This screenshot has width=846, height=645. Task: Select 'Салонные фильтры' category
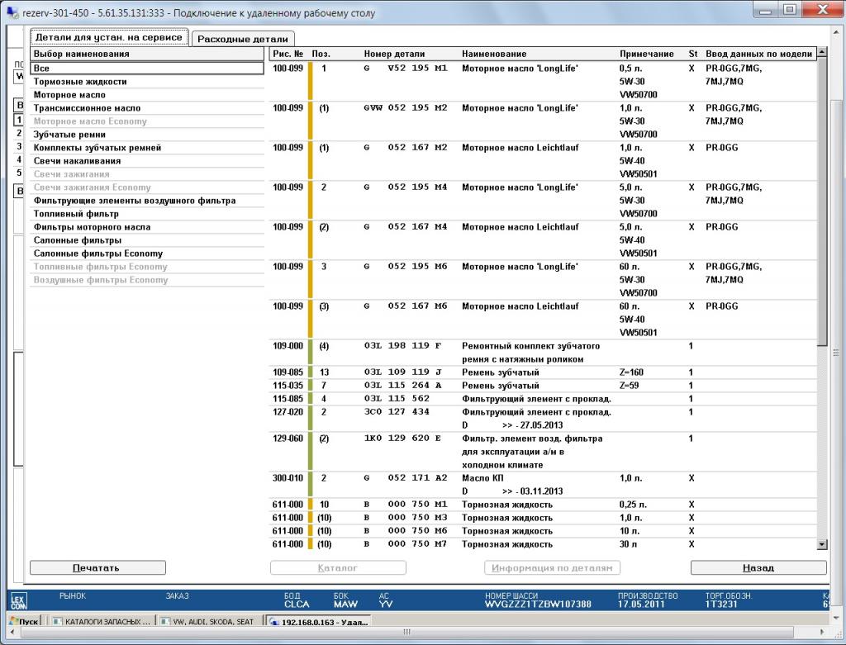147,240
